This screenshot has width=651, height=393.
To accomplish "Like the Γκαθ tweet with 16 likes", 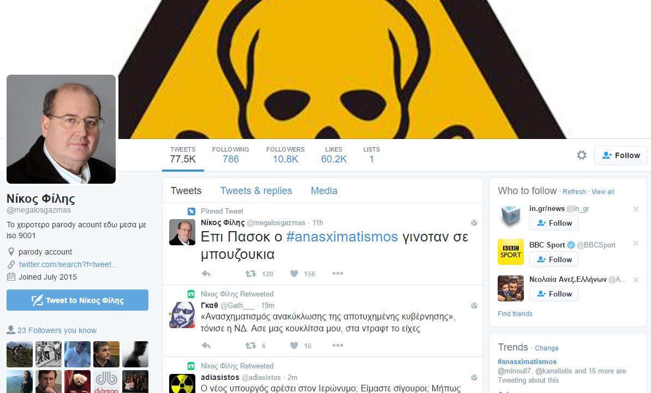I will tap(294, 346).
